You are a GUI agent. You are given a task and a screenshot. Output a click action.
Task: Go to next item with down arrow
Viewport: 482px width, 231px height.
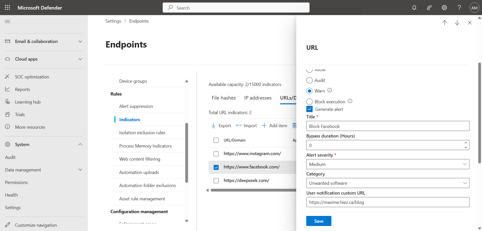tap(457, 23)
